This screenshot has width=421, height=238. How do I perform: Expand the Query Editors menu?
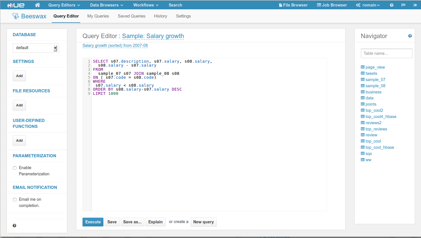64,5
